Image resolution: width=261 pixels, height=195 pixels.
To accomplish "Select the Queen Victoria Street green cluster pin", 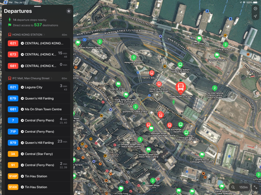I will pyautogui.click(x=136, y=107).
